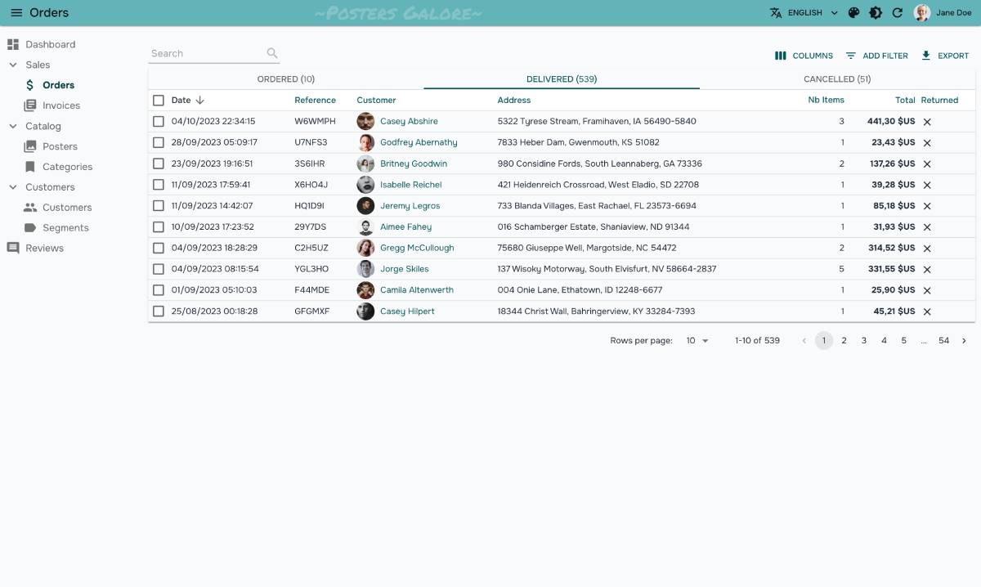Open Dashboard from sidebar icon

(x=13, y=44)
